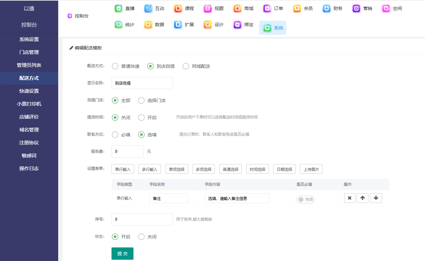Toggle the 是否必填 required switch
The image size is (425, 261).
pyautogui.click(x=305, y=199)
